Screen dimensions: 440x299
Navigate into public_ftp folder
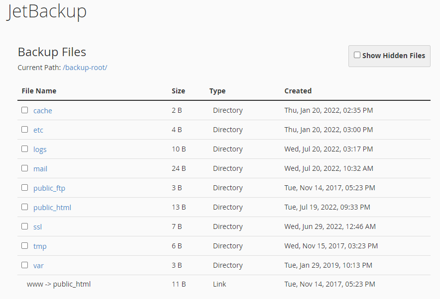coord(49,188)
